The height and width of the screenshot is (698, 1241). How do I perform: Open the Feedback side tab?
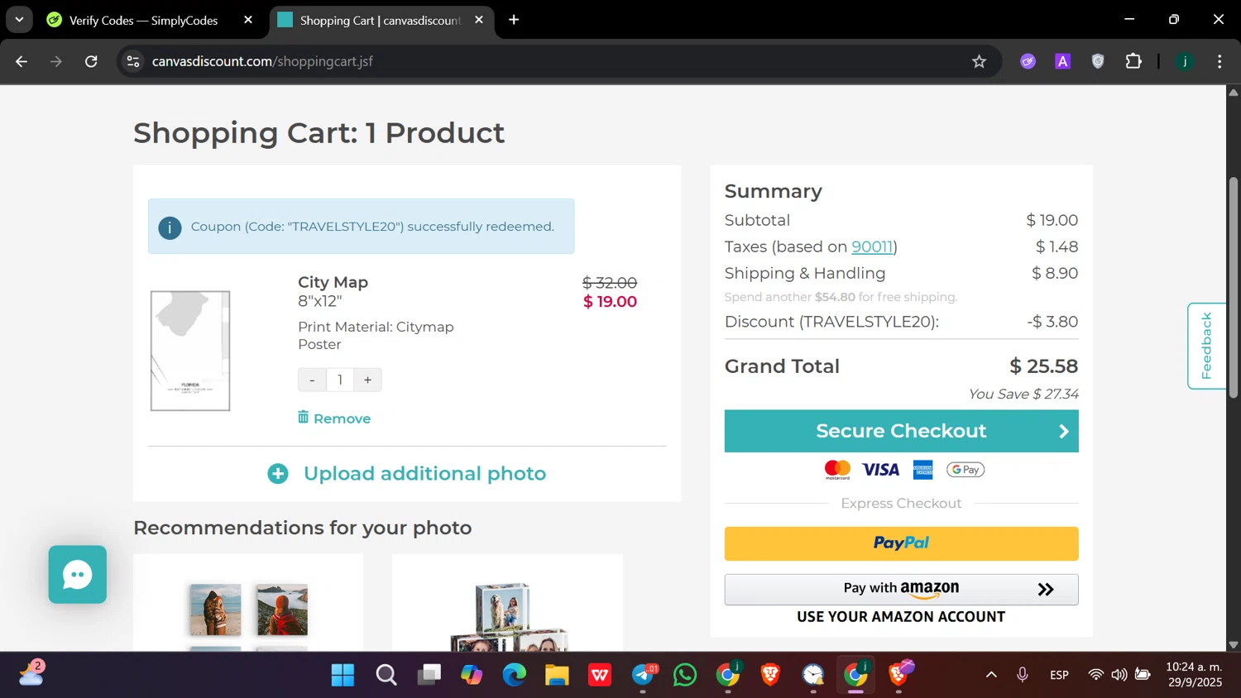1206,346
